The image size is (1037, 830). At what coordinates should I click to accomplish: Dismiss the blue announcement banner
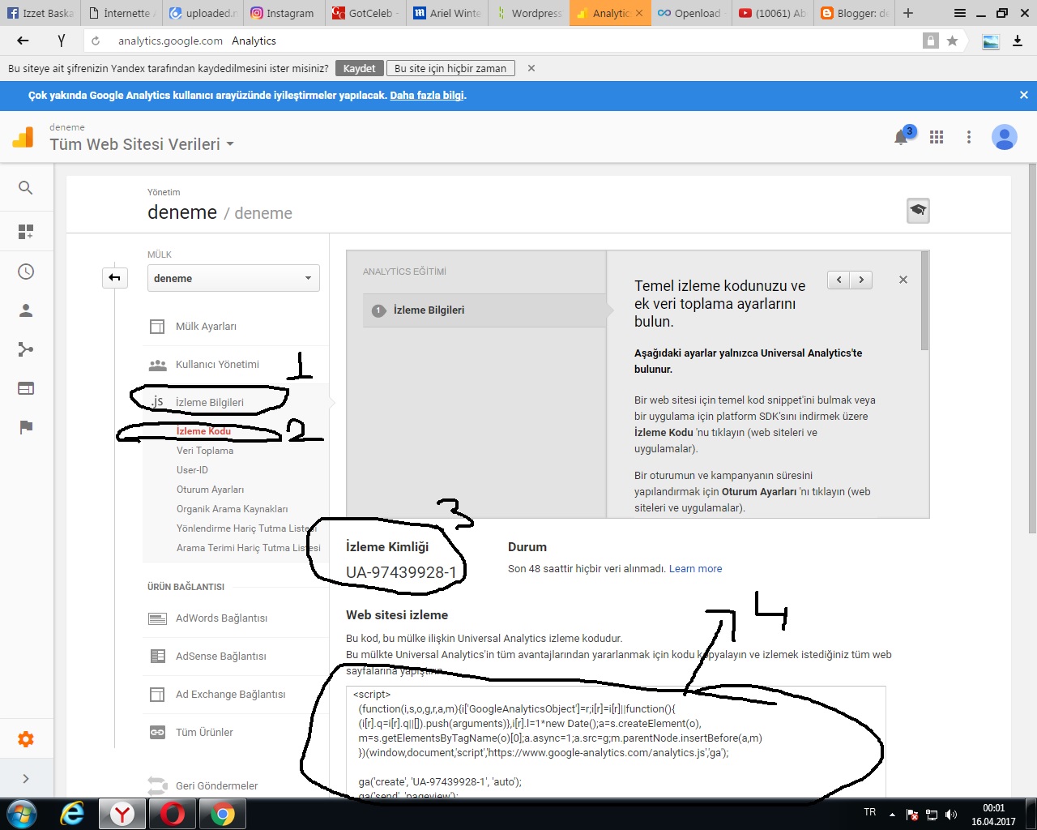[1024, 95]
